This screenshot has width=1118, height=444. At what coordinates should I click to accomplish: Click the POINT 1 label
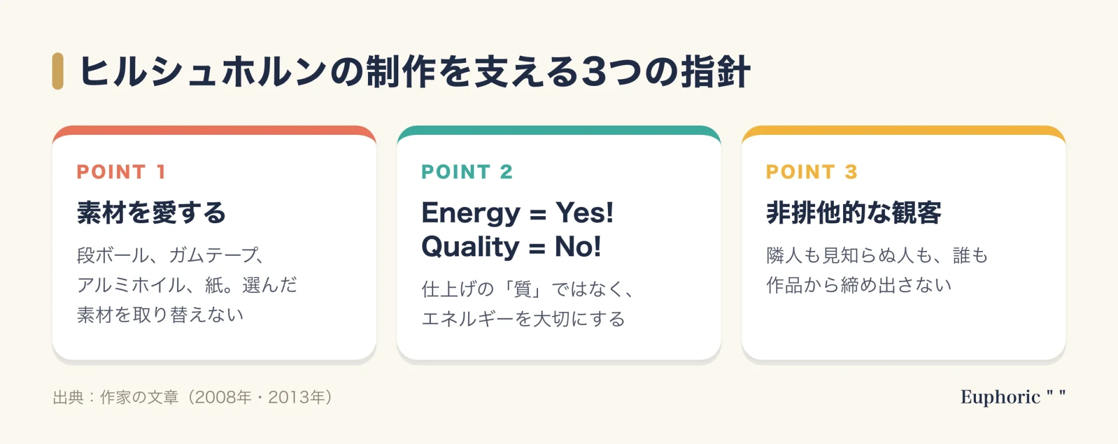tap(122, 172)
